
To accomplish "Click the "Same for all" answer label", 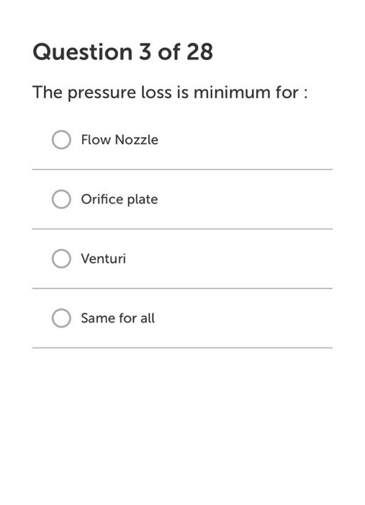I will click(x=117, y=318).
